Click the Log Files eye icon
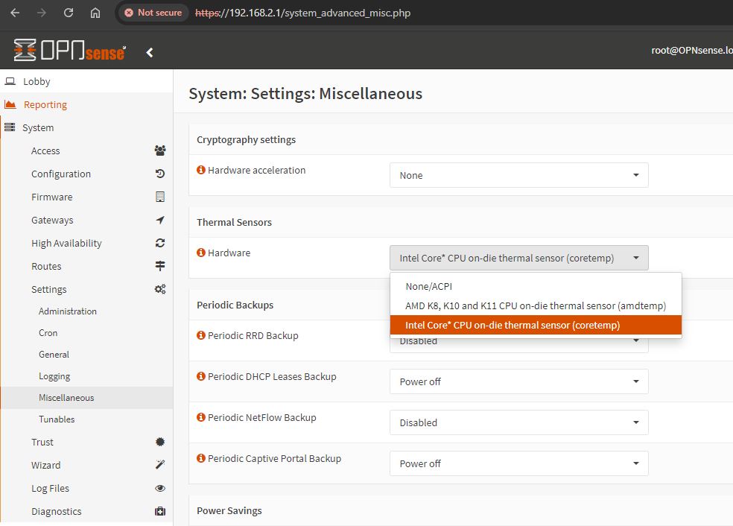 point(159,488)
